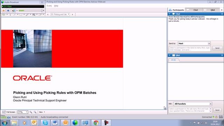Open the Help menu

point(56,6)
